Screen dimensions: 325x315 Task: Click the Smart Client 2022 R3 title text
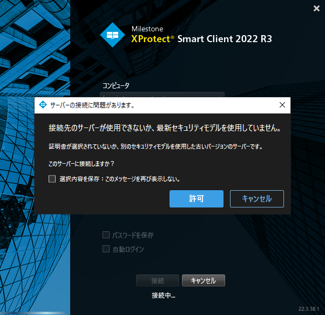coord(225,39)
